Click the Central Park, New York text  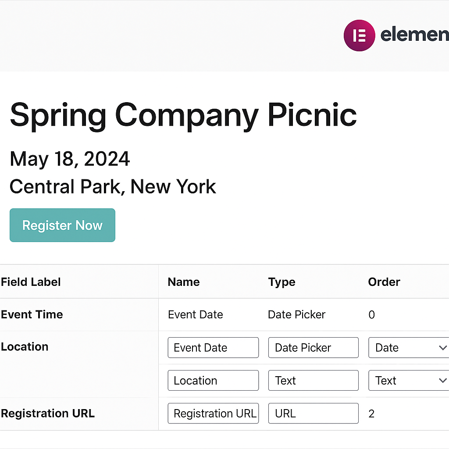pyautogui.click(x=113, y=187)
